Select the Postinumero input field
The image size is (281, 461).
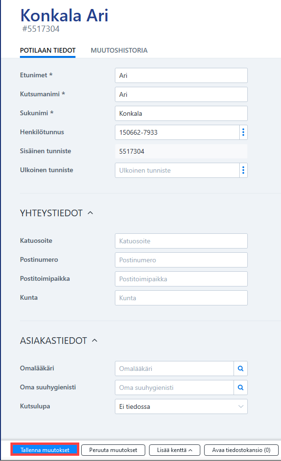[x=181, y=260]
